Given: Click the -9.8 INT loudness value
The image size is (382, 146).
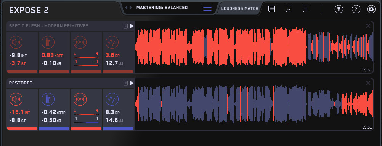Looking at the screenshot, I should pyautogui.click(x=18, y=56).
